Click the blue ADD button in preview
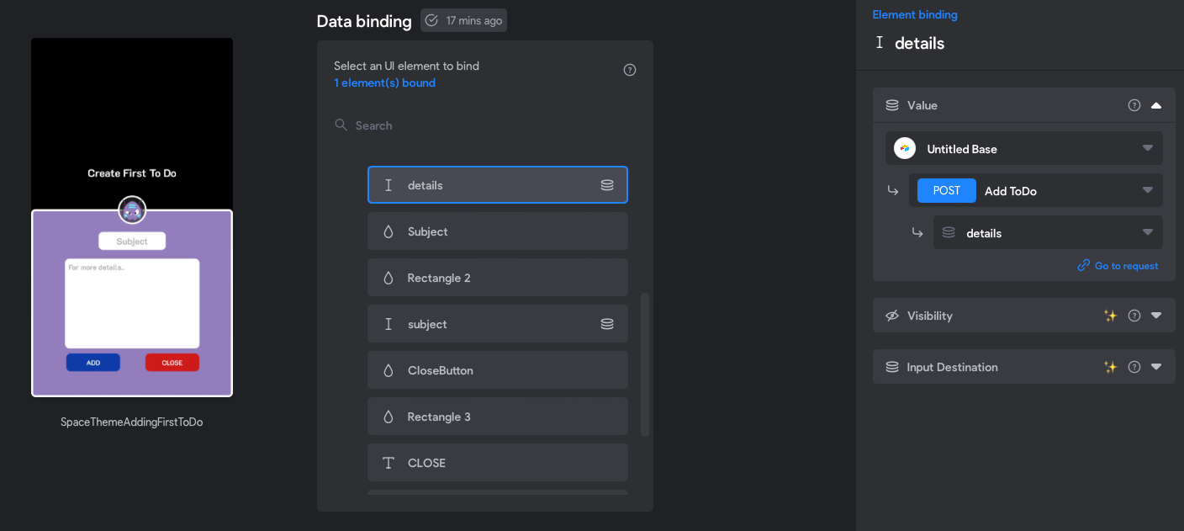This screenshot has width=1184, height=531. click(93, 363)
